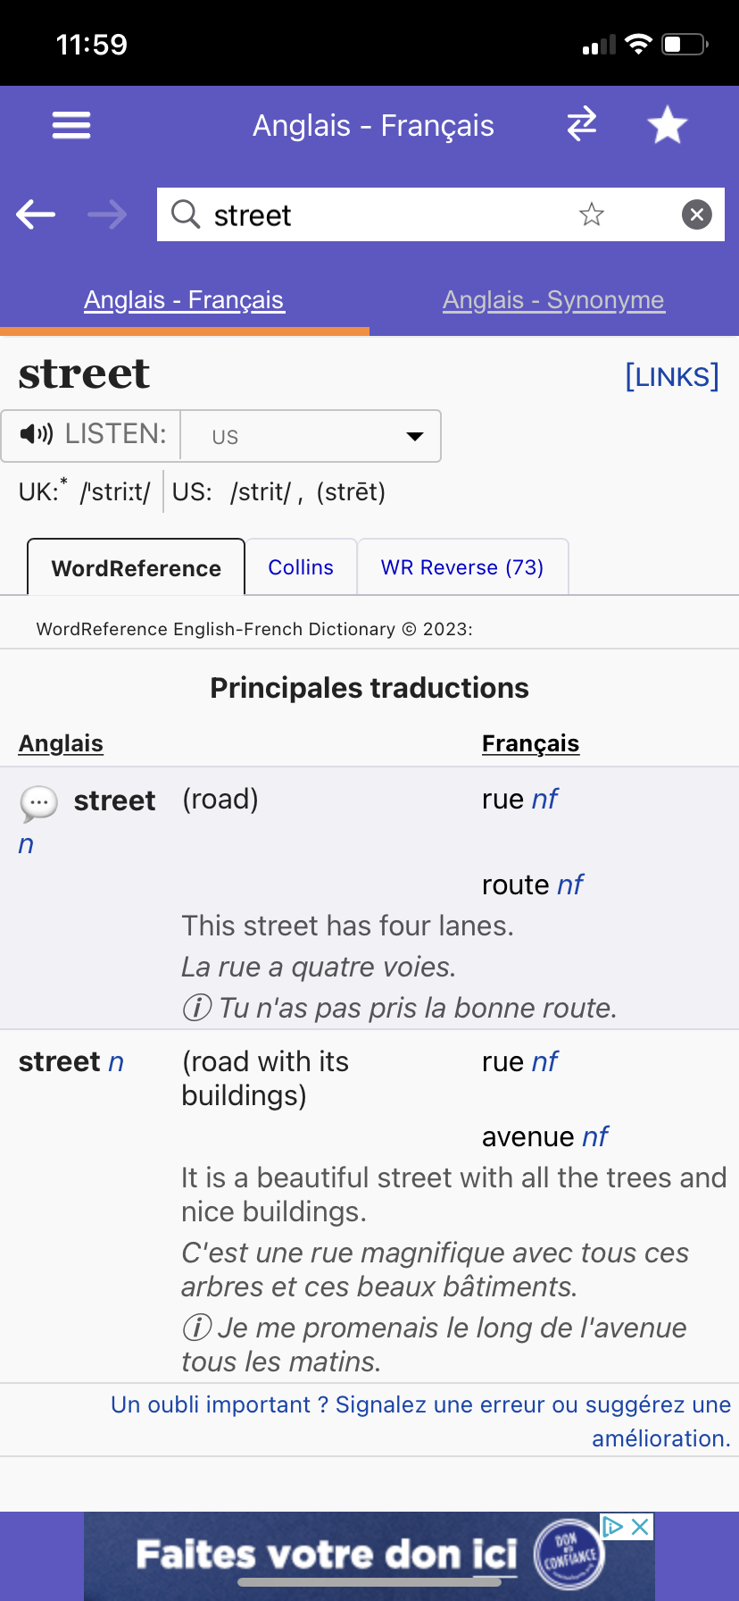Open the ad info triangle icon
The height and width of the screenshot is (1601, 739).
613,1527
